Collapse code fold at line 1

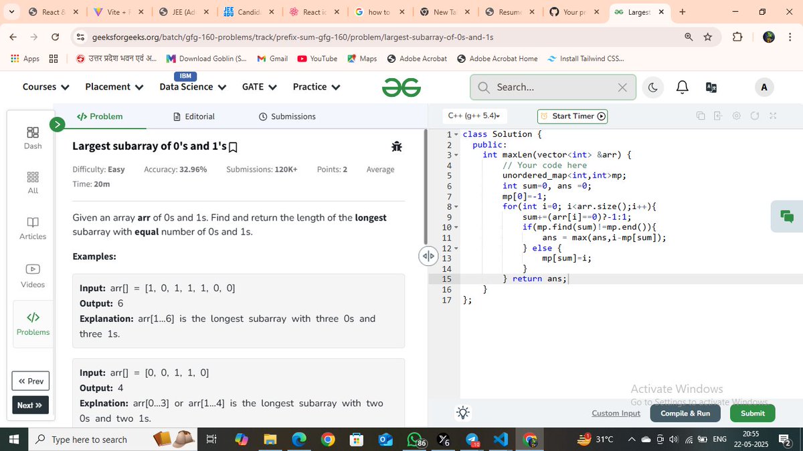456,134
